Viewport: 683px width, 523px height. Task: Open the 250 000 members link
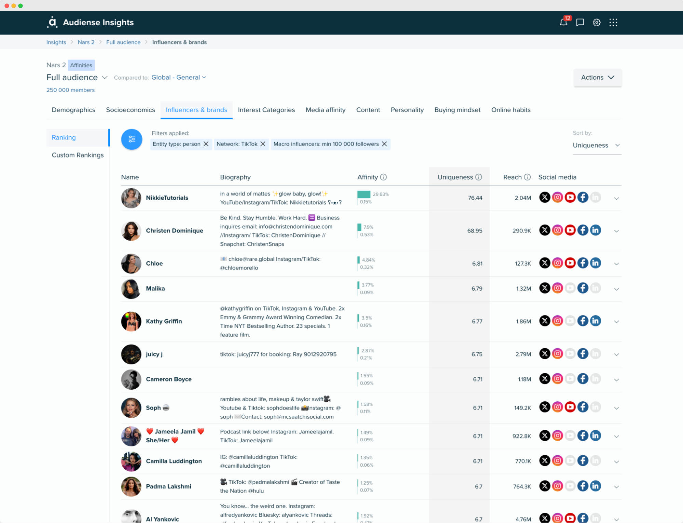[70, 90]
